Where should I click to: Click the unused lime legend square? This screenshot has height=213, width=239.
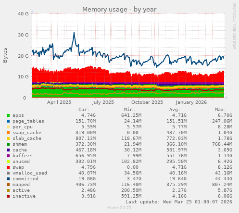8,162
